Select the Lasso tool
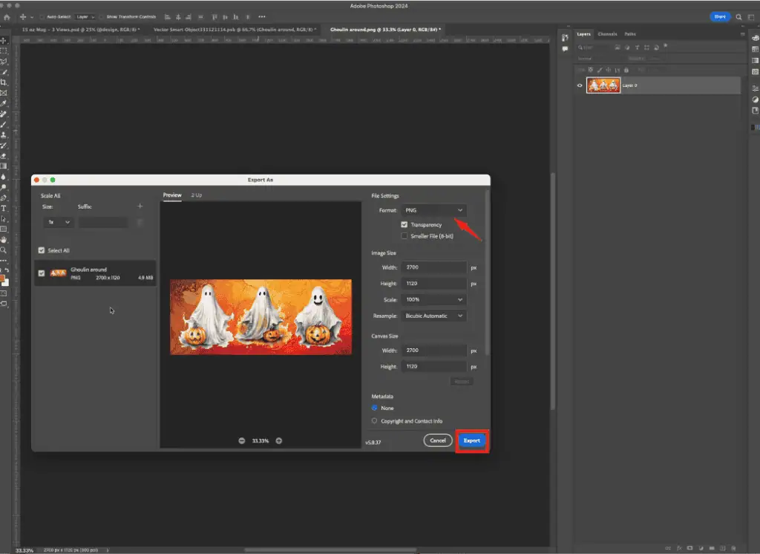Screen dimensions: 760x554 (x=4, y=62)
